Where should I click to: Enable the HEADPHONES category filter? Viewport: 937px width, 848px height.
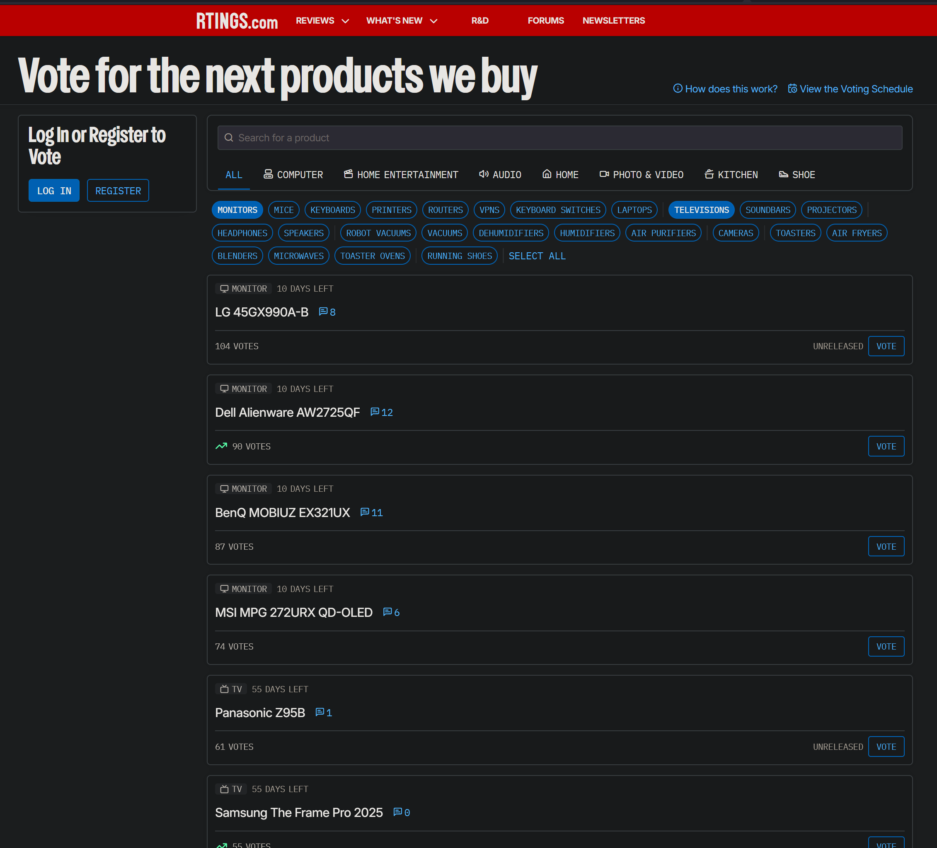242,232
